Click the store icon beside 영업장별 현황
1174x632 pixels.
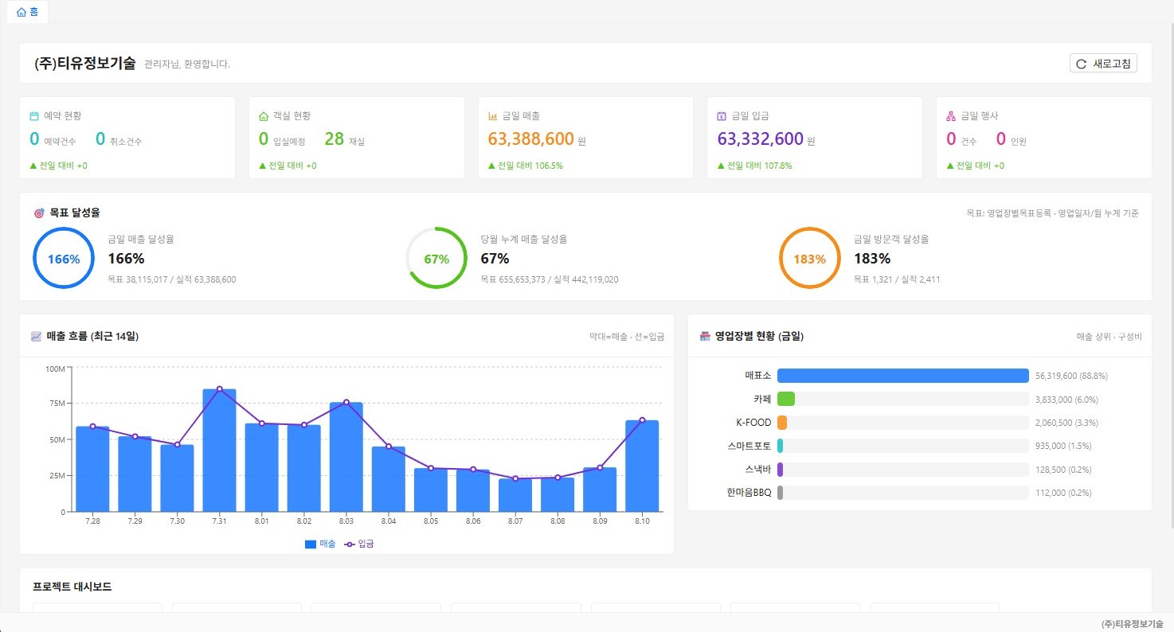(705, 337)
